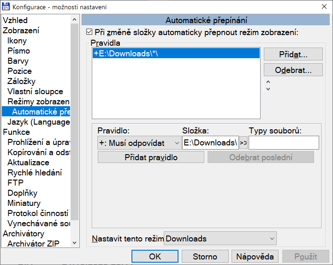Select the FTP settings category
The width and height of the screenshot is (333, 265).
pyautogui.click(x=15, y=183)
